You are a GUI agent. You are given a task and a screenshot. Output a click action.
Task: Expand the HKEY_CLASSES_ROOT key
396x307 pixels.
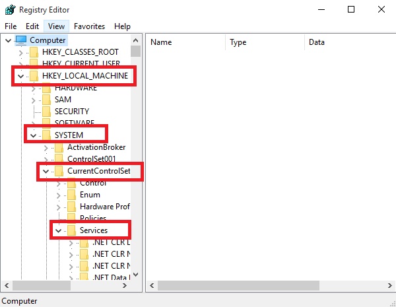click(x=20, y=53)
